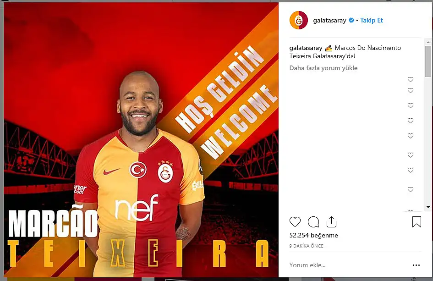Like the post with the heart icon
The width and height of the screenshot is (433, 281).
[295, 221]
